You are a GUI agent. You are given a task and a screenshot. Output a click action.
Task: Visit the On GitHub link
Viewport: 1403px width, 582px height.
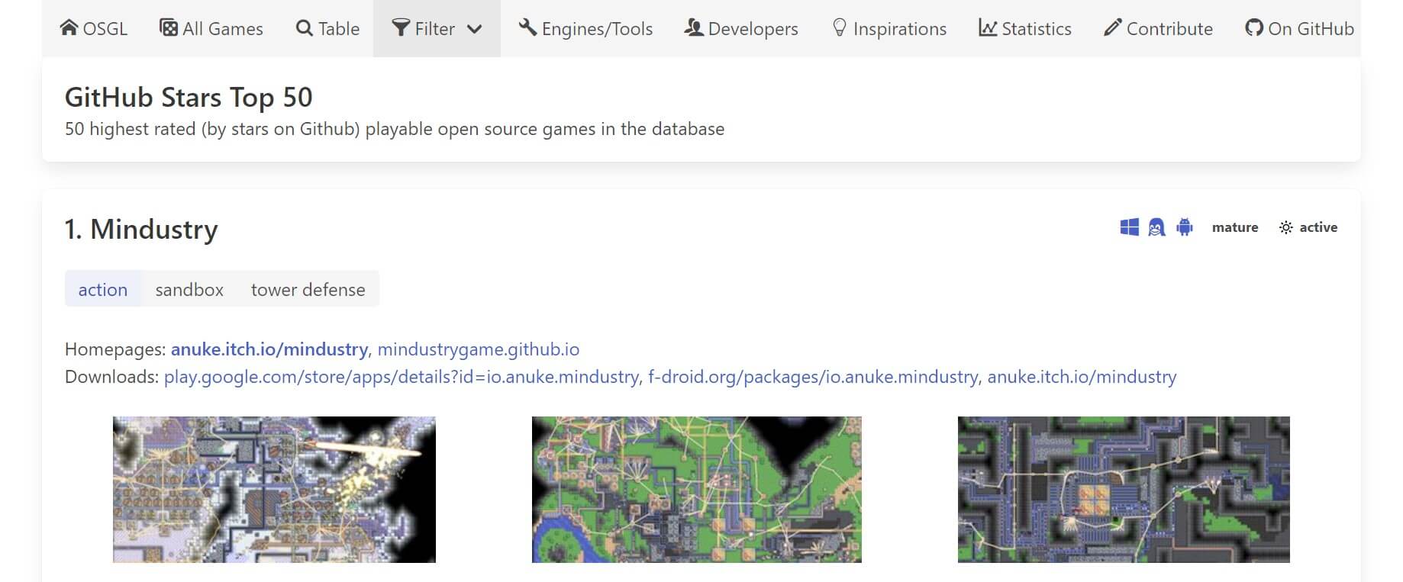pos(1300,28)
